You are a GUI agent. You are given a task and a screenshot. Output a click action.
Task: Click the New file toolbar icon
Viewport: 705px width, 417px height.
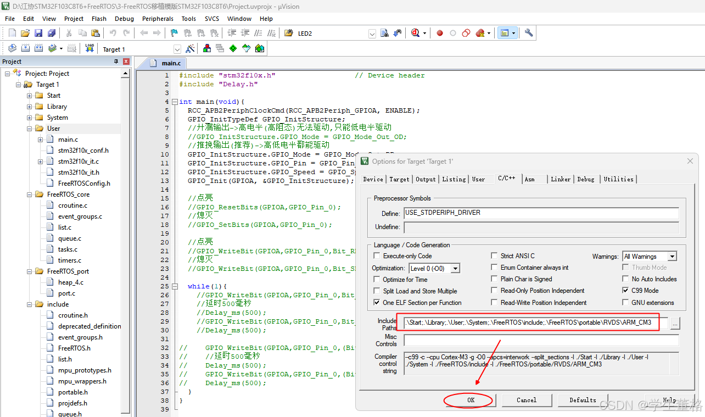point(12,33)
